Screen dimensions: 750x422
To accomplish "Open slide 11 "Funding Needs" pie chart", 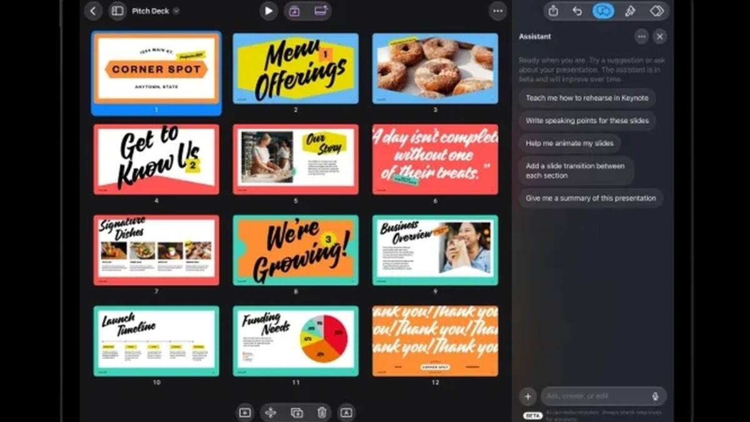I will [296, 341].
